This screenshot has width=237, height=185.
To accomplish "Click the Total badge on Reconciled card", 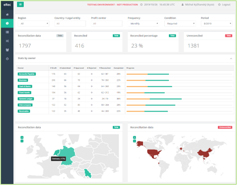I will 116,35.
